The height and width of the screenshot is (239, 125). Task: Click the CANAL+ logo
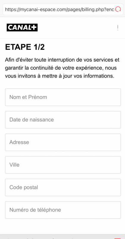point(22,27)
